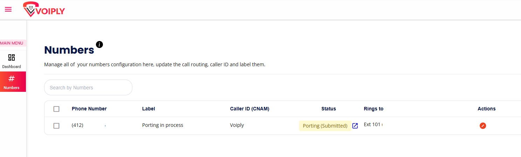
Task: Click the Status column header
Action: tap(328, 109)
